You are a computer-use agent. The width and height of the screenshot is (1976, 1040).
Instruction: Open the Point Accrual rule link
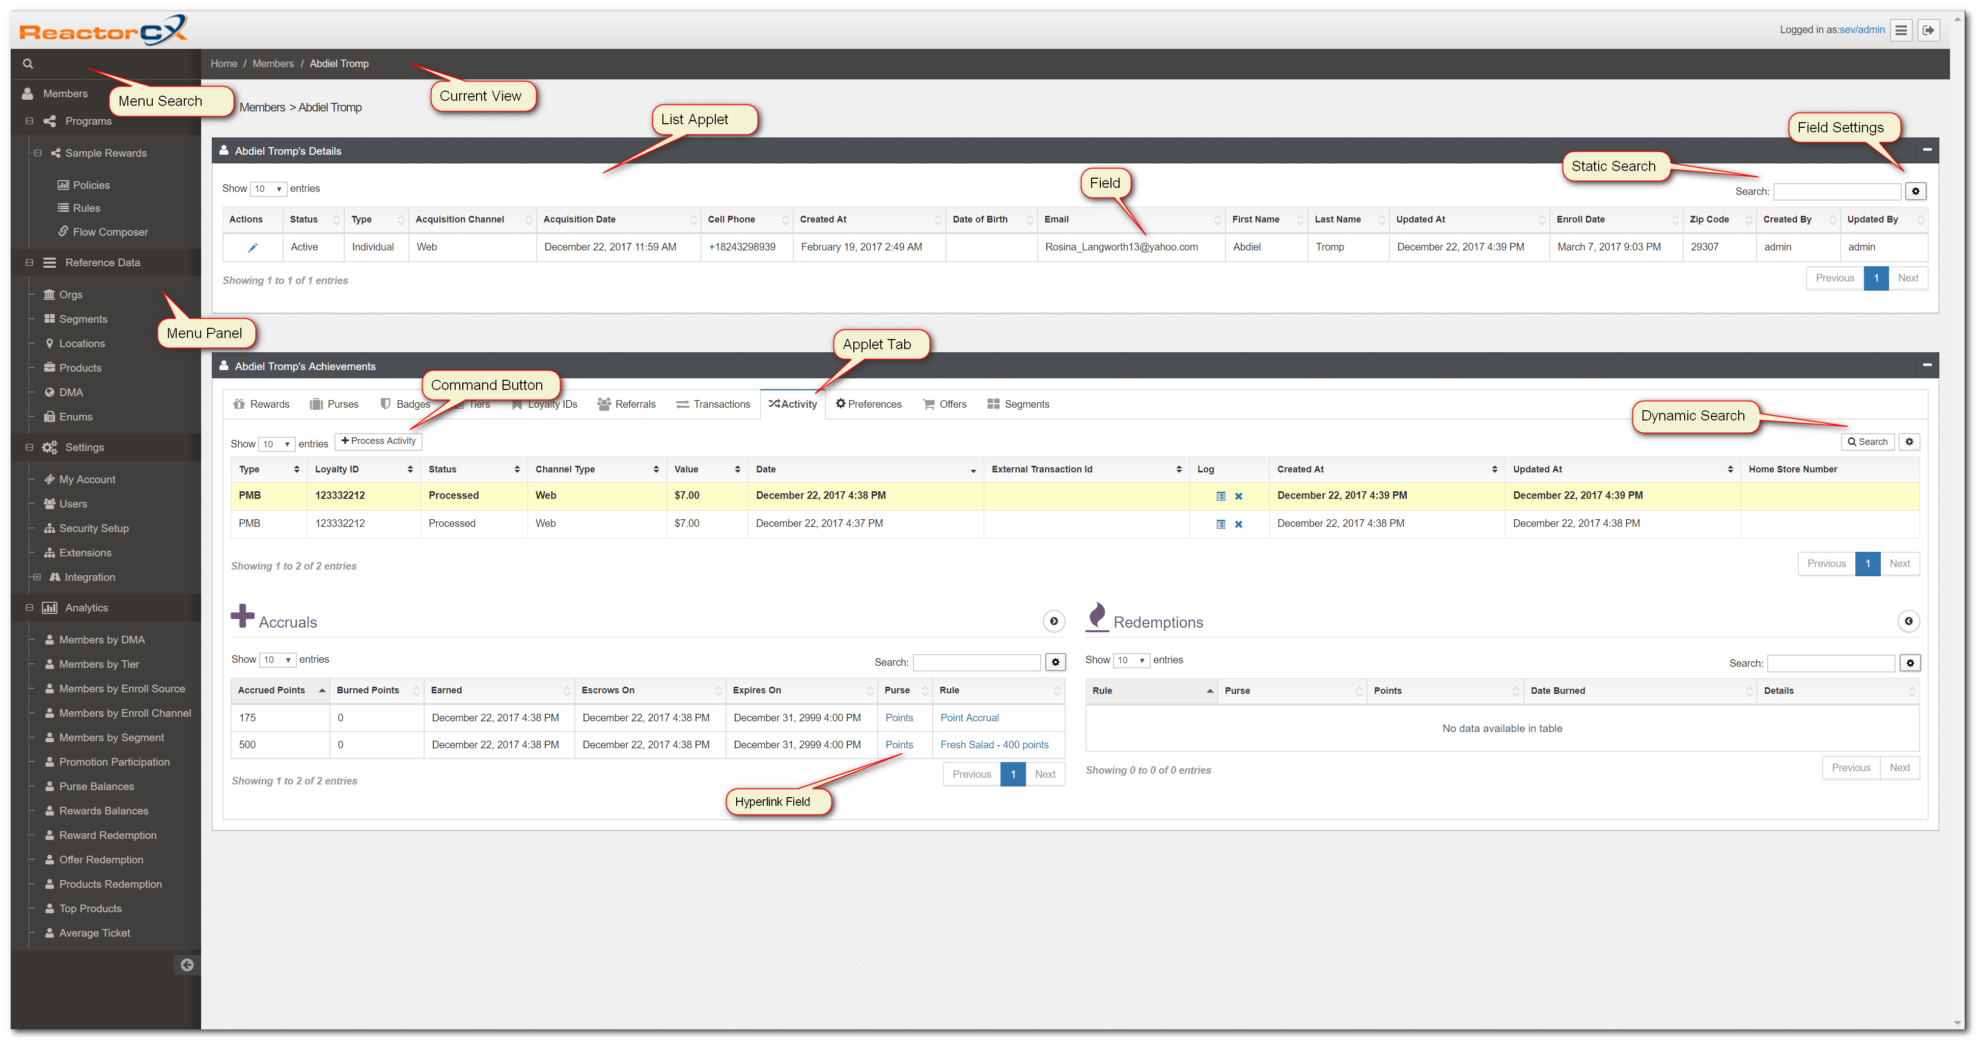click(x=969, y=718)
